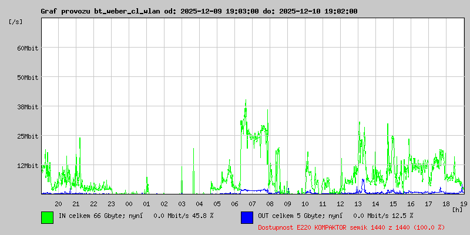The height and width of the screenshot is (235, 470).
Task: Click the 09 hour x-axis label
Action: click(287, 204)
